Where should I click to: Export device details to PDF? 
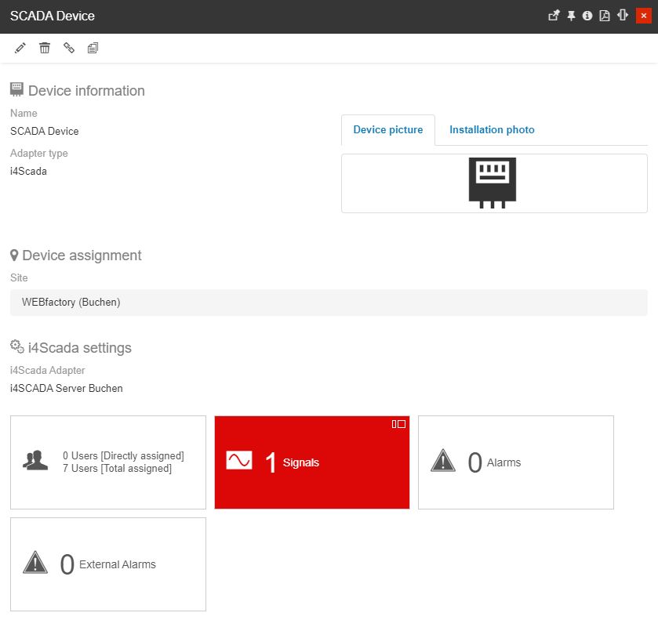(x=605, y=16)
